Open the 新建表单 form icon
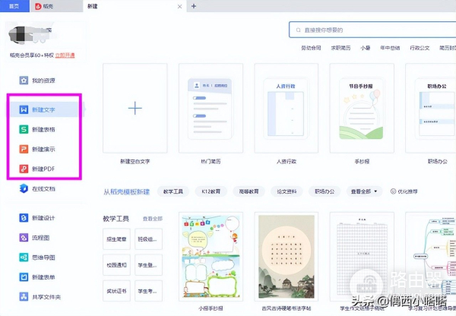 (24, 277)
